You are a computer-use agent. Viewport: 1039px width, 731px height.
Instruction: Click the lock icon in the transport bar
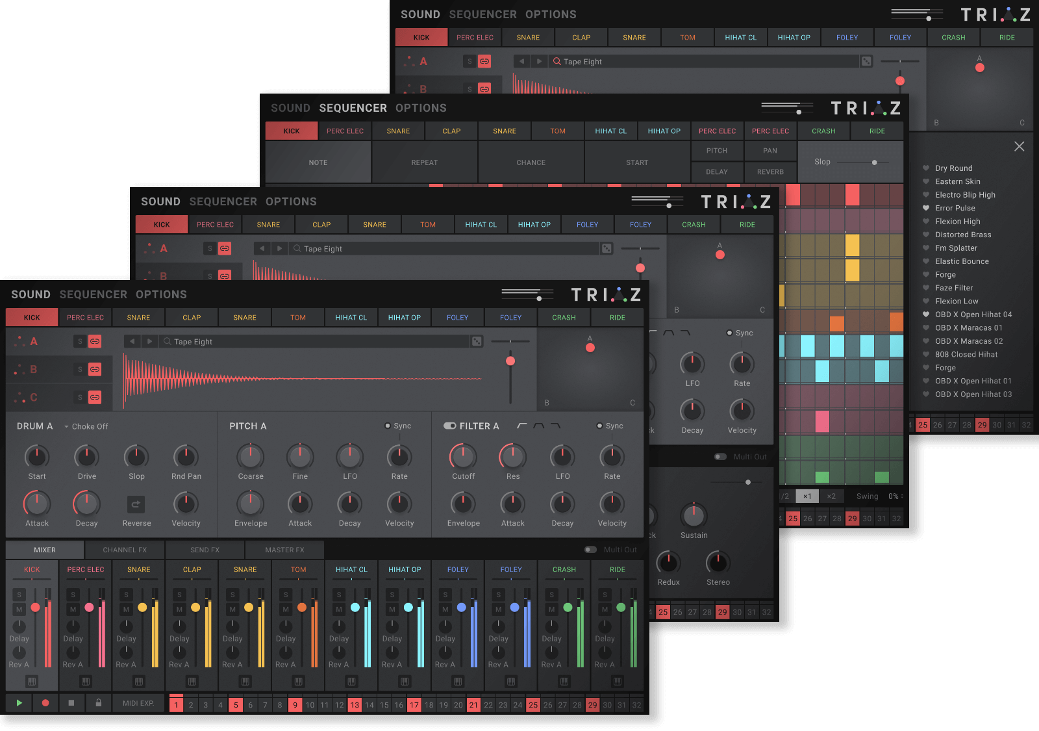99,703
